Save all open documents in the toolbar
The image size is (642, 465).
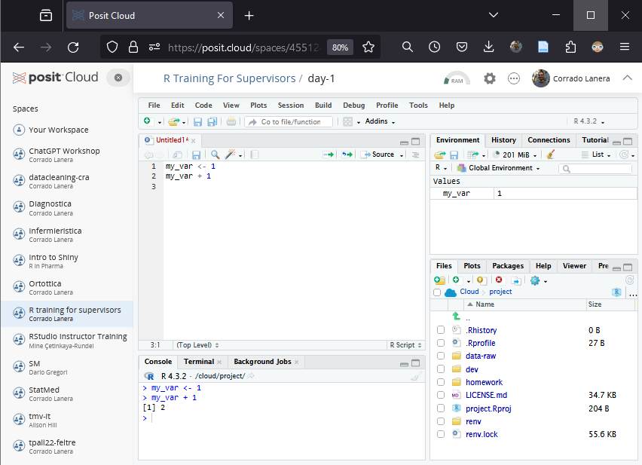click(x=212, y=121)
